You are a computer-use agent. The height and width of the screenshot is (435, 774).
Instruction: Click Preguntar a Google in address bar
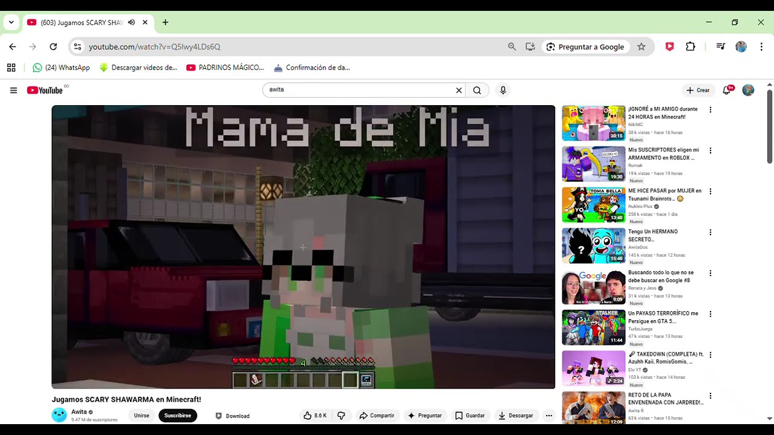(x=585, y=47)
